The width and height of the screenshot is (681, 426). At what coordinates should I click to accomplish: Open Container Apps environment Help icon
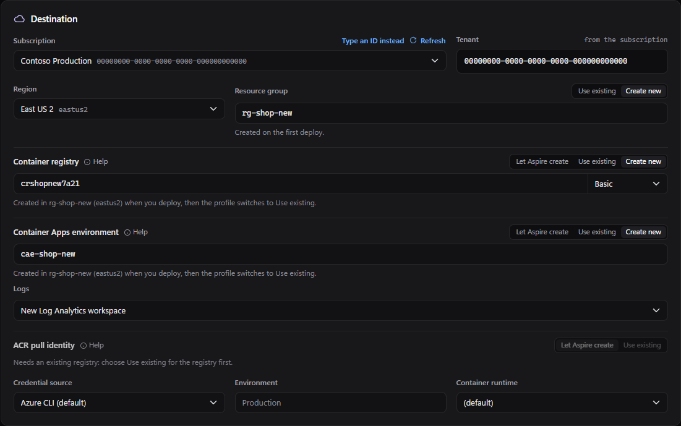[x=127, y=232]
